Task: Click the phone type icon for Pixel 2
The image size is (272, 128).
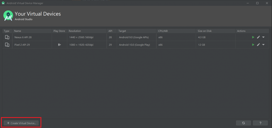Action: (x=7, y=45)
